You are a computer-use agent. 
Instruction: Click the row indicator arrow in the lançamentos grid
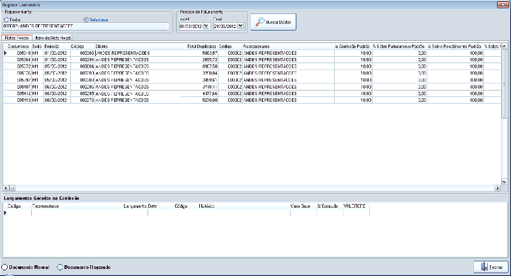point(5,213)
